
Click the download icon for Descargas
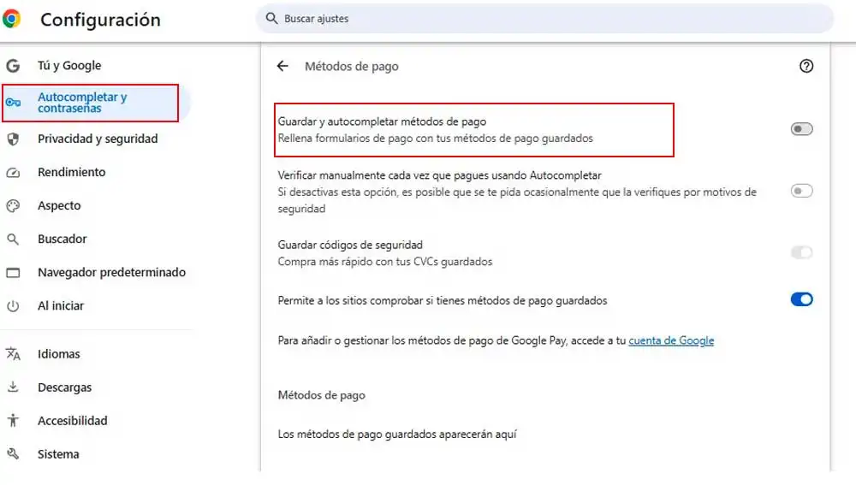(13, 387)
